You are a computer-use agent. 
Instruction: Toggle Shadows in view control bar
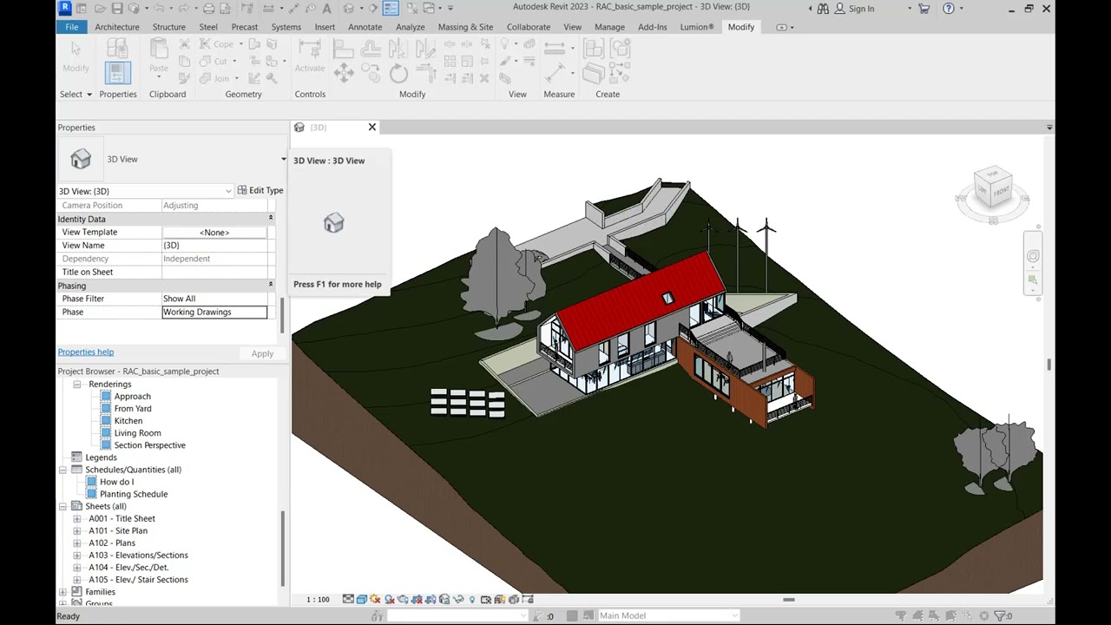click(x=390, y=599)
